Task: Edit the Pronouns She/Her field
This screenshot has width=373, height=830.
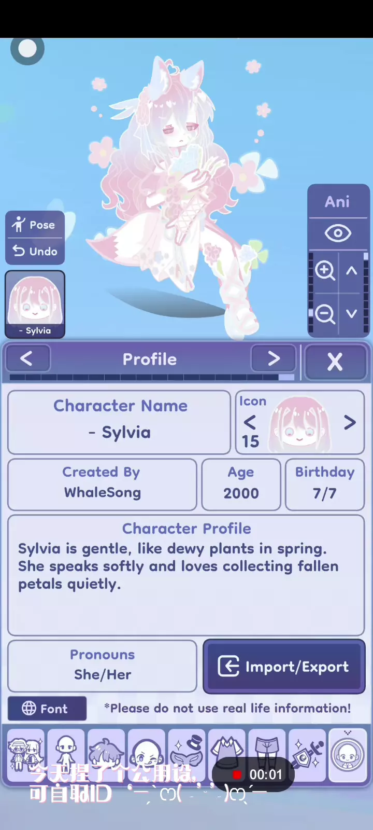Action: pyautogui.click(x=103, y=666)
